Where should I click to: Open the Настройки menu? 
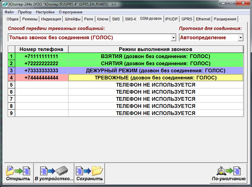click(45, 12)
